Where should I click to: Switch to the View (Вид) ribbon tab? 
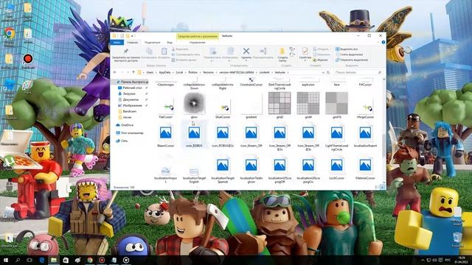point(170,43)
